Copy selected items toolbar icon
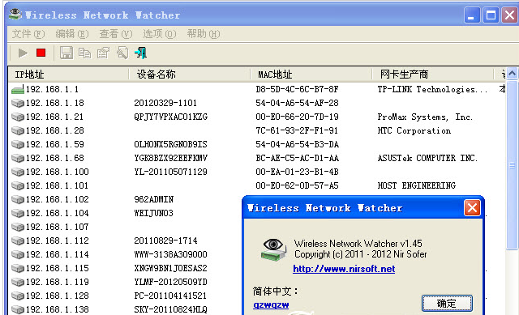This screenshot has width=519, height=315. 84,53
